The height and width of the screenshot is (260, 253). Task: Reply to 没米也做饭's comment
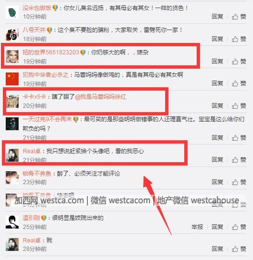(x=217, y=16)
